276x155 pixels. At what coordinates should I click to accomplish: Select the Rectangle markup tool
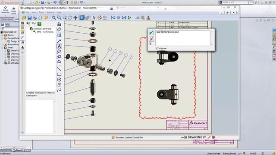coord(59,74)
